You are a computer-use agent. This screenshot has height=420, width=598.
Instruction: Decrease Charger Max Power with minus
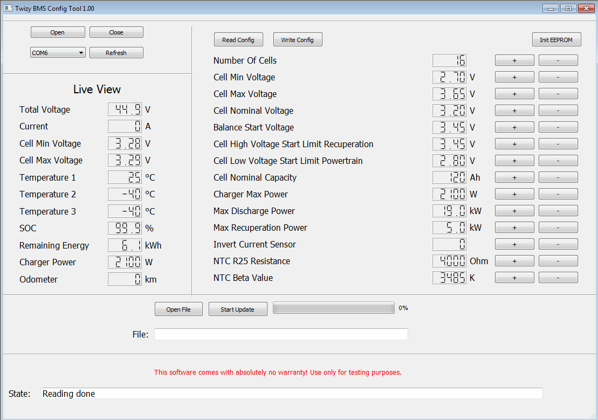click(x=558, y=194)
